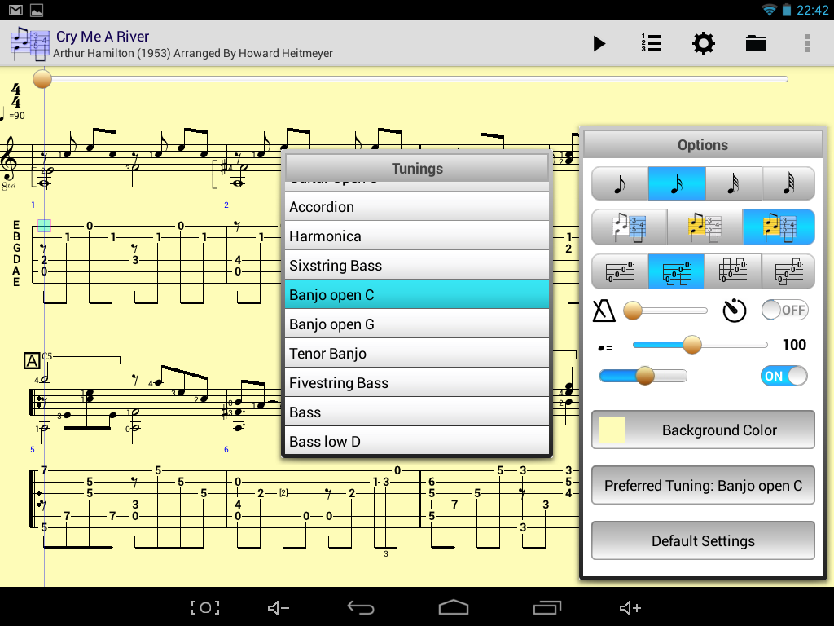Viewport: 834px width, 626px height.
Task: Tap the volume up nav icon
Action: pos(630,607)
